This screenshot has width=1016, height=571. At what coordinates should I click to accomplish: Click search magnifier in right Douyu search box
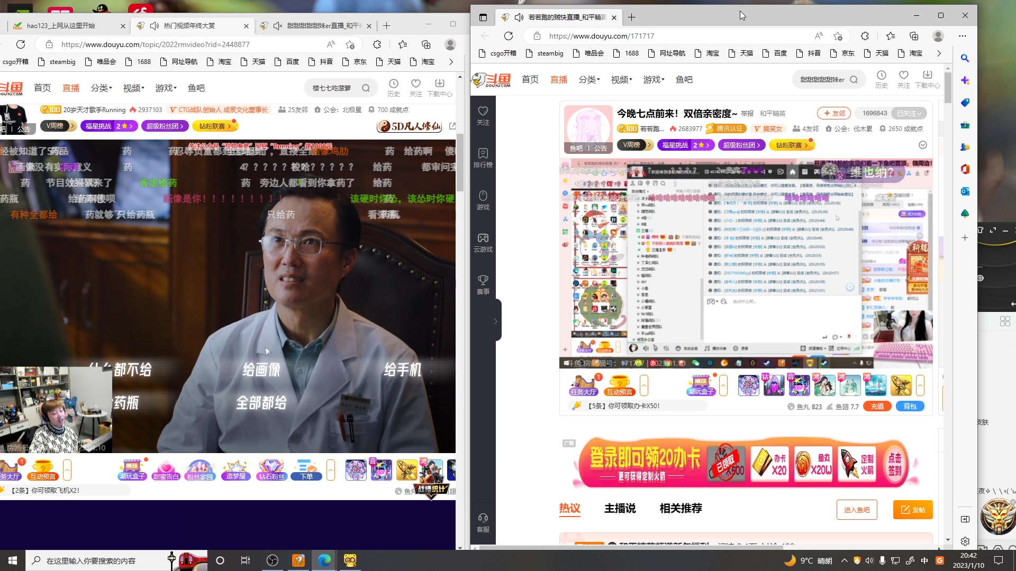click(854, 80)
